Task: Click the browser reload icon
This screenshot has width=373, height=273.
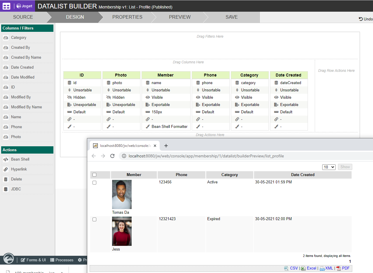Action: 112,156
